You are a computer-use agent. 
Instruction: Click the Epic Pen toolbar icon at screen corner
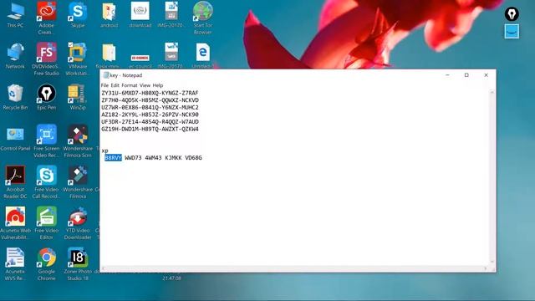pos(512,14)
